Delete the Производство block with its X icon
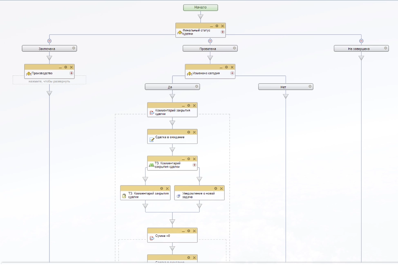The image size is (398, 265). (72, 67)
